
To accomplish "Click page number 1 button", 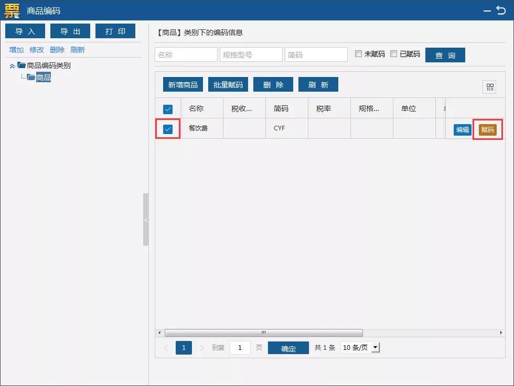I will point(184,347).
